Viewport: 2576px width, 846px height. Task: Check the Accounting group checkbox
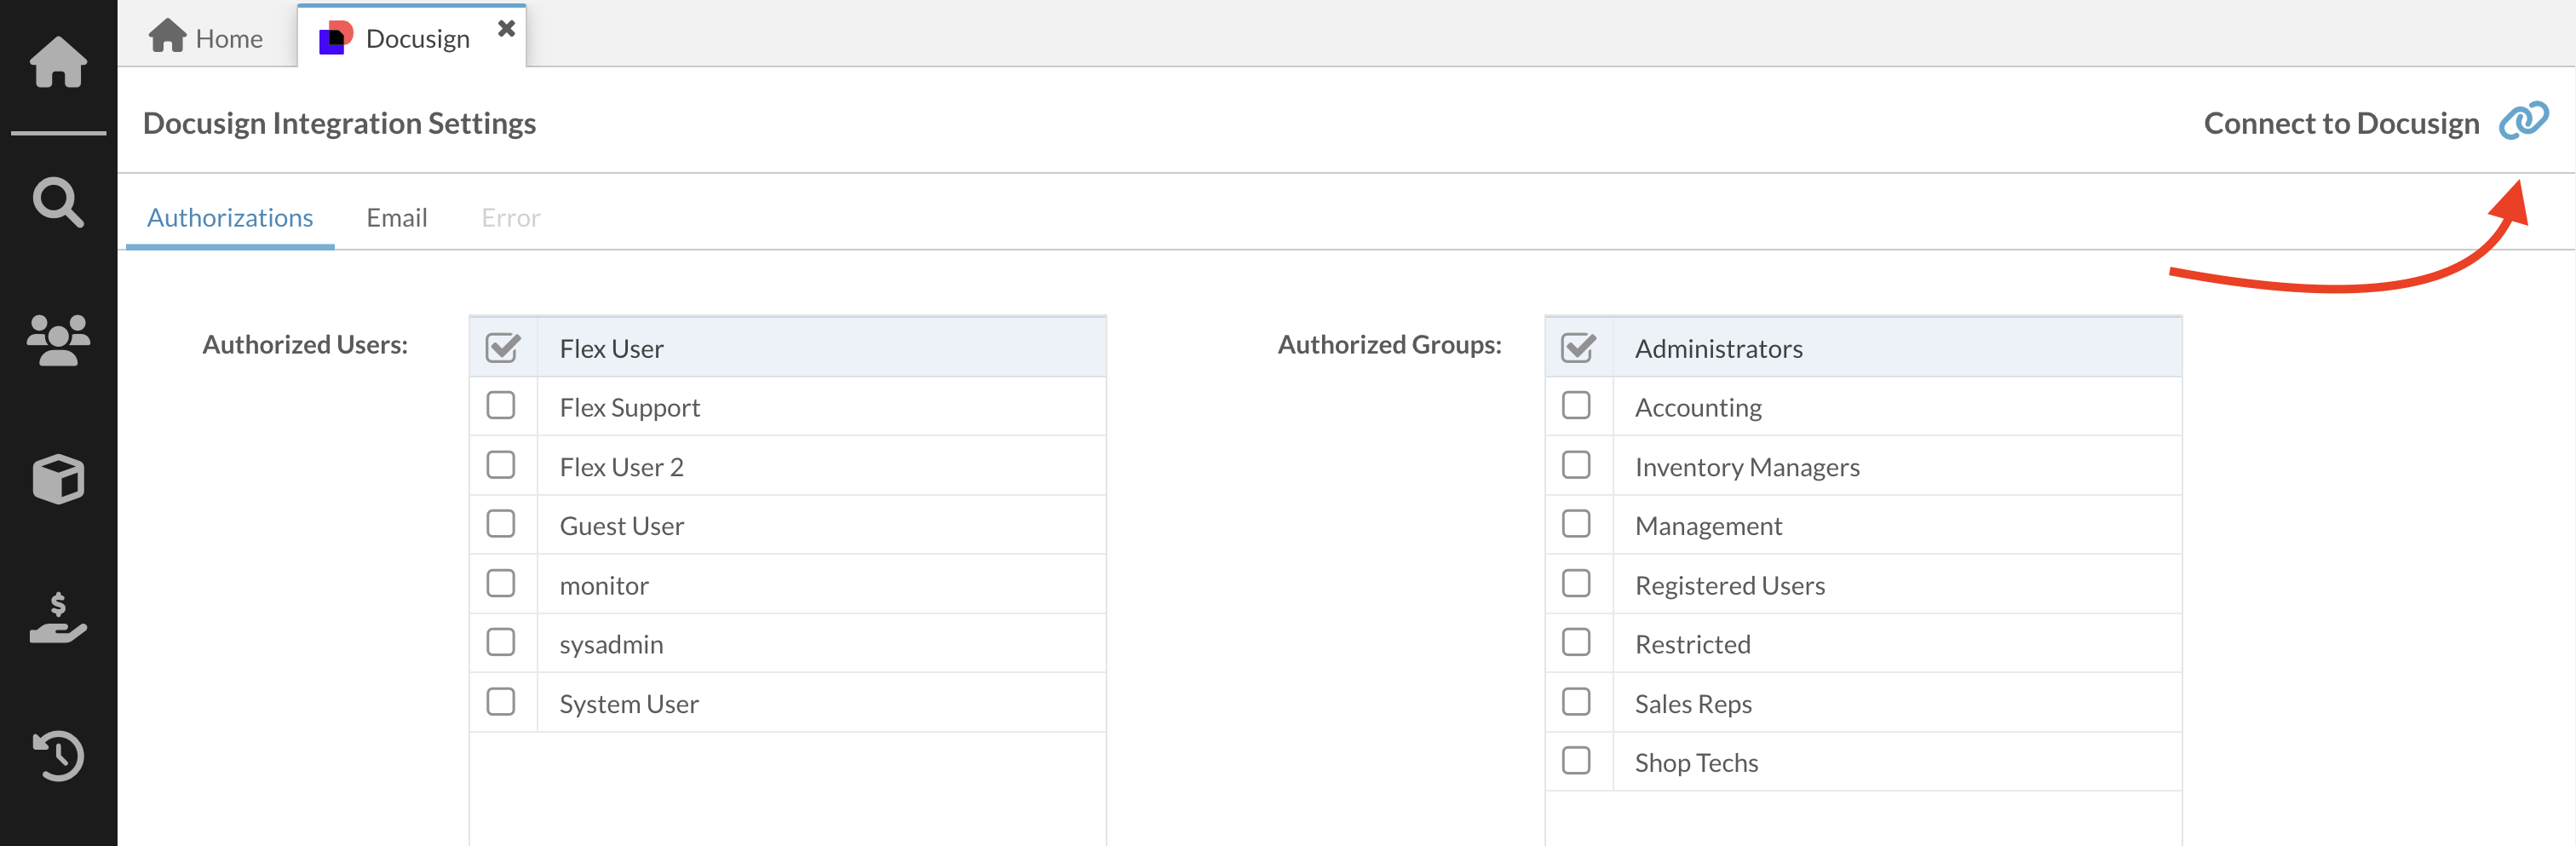coord(1576,406)
